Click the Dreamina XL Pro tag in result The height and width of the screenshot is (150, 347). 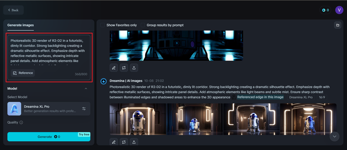(x=301, y=97)
